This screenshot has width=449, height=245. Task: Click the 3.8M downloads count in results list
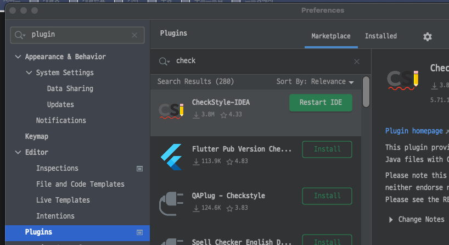[x=204, y=115]
